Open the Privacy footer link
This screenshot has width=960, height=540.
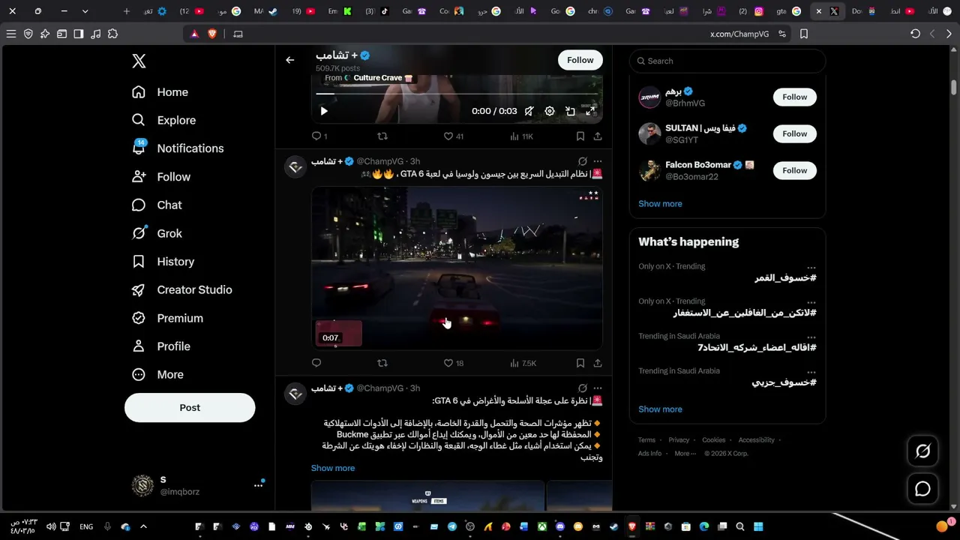[x=679, y=440]
